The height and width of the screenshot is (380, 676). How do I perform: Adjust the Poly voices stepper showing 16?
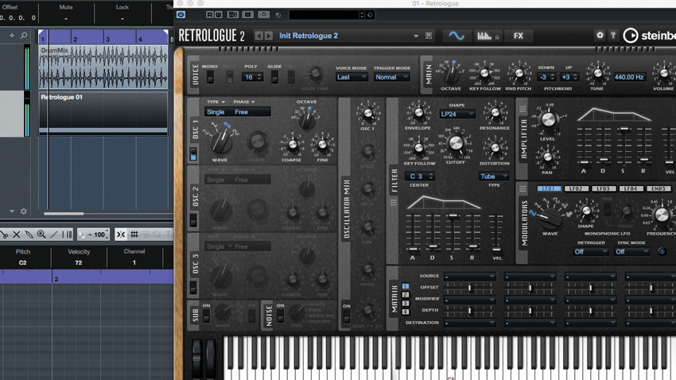[252, 77]
